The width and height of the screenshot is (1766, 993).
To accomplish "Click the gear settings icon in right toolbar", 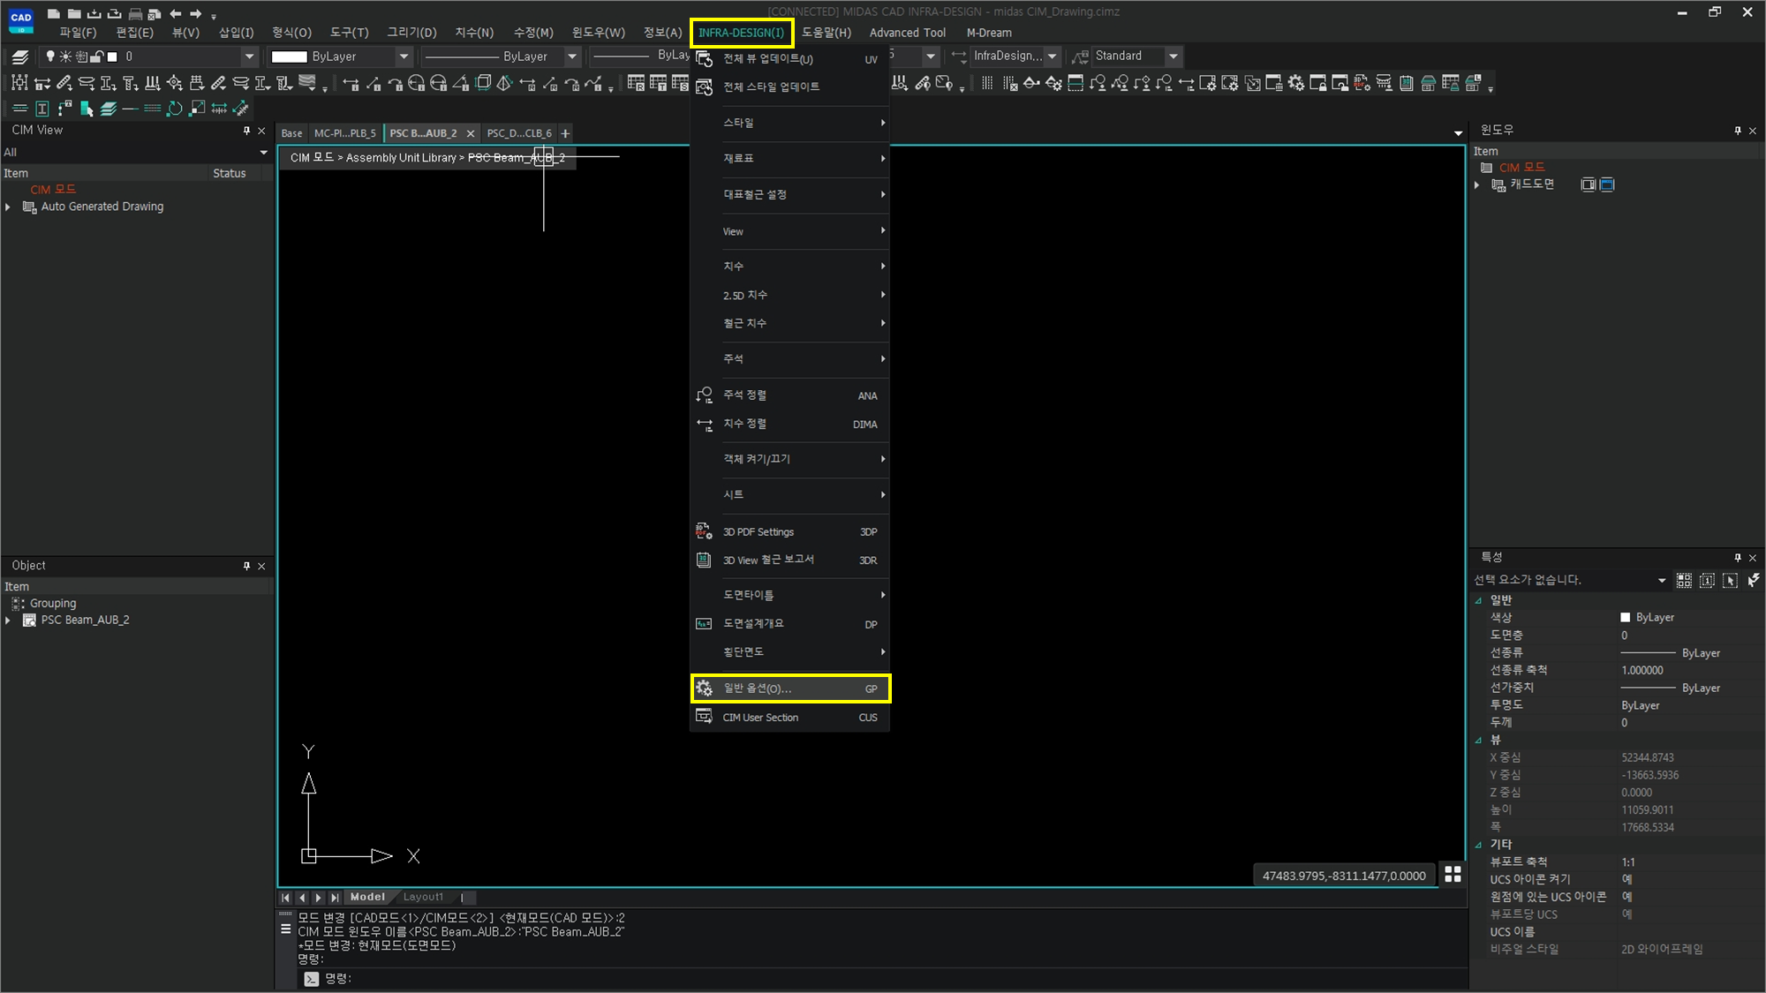I will tap(1295, 83).
